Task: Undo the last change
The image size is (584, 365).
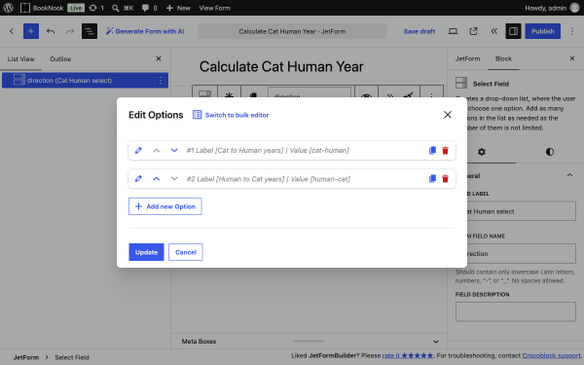Action: point(51,31)
